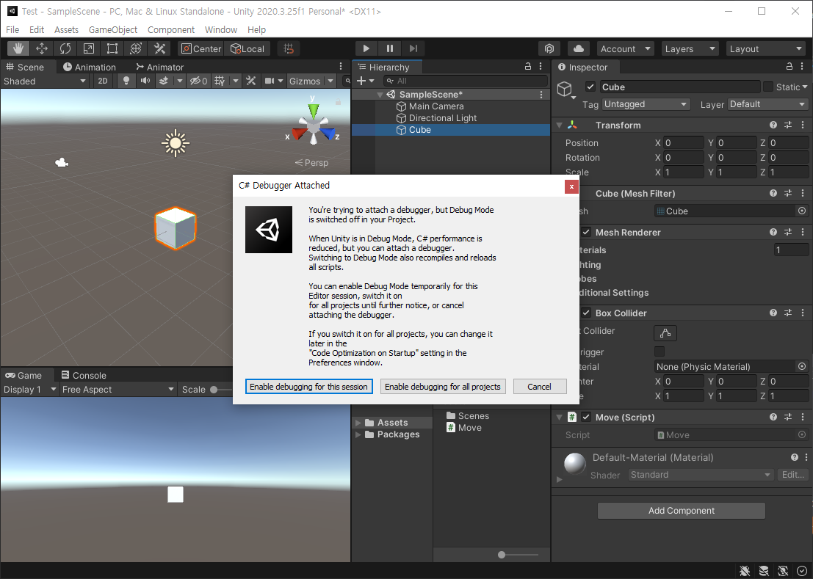
Task: Select the Scale tool
Action: 89,48
